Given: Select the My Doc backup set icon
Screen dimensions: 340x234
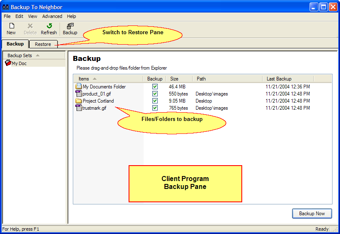Looking at the screenshot, I should coord(7,63).
